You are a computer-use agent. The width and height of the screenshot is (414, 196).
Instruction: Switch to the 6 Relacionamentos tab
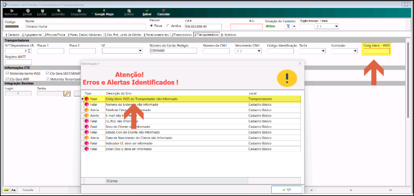click(x=156, y=35)
